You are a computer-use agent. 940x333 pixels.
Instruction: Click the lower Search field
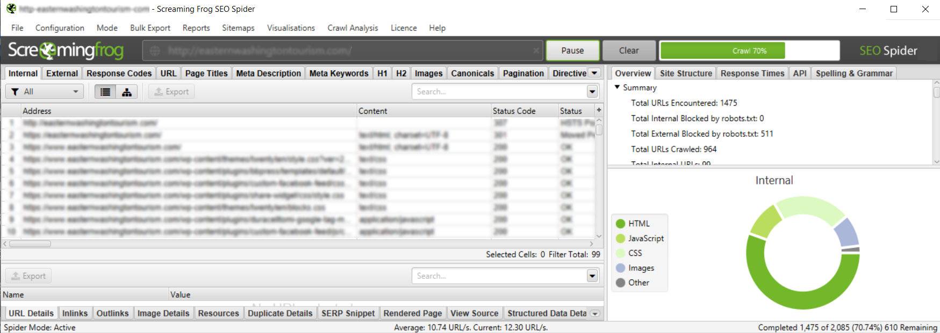499,276
